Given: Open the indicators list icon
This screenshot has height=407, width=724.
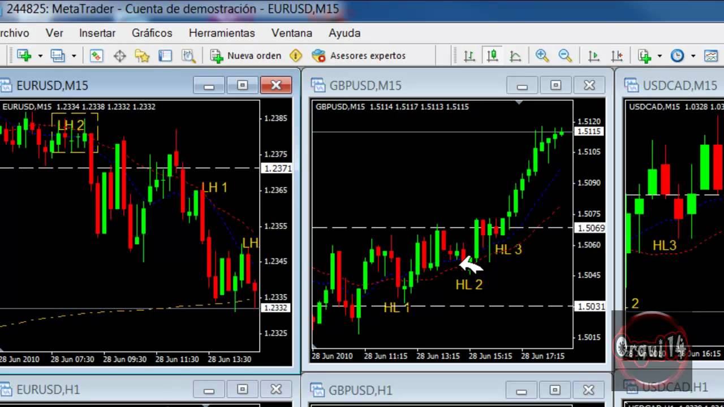Looking at the screenshot, I should (x=644, y=55).
